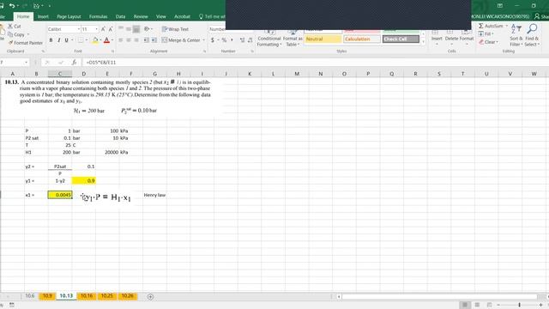Viewport: 549px width, 309px height.
Task: Switch to the Insert ribbon tab
Action: (x=43, y=16)
